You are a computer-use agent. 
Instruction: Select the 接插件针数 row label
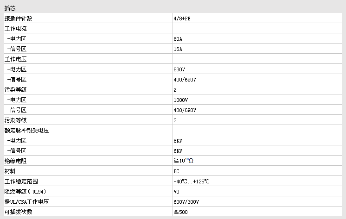pyautogui.click(x=18, y=18)
